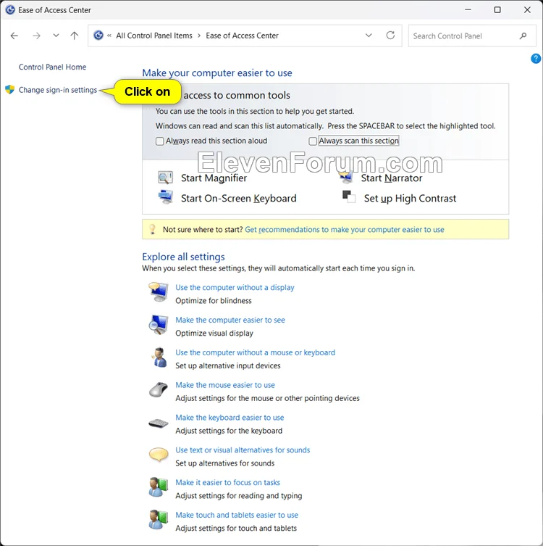Screen dimensions: 543x546
Task: Click breadcrumb arrow after All Control Panel Items
Action: pyautogui.click(x=199, y=36)
